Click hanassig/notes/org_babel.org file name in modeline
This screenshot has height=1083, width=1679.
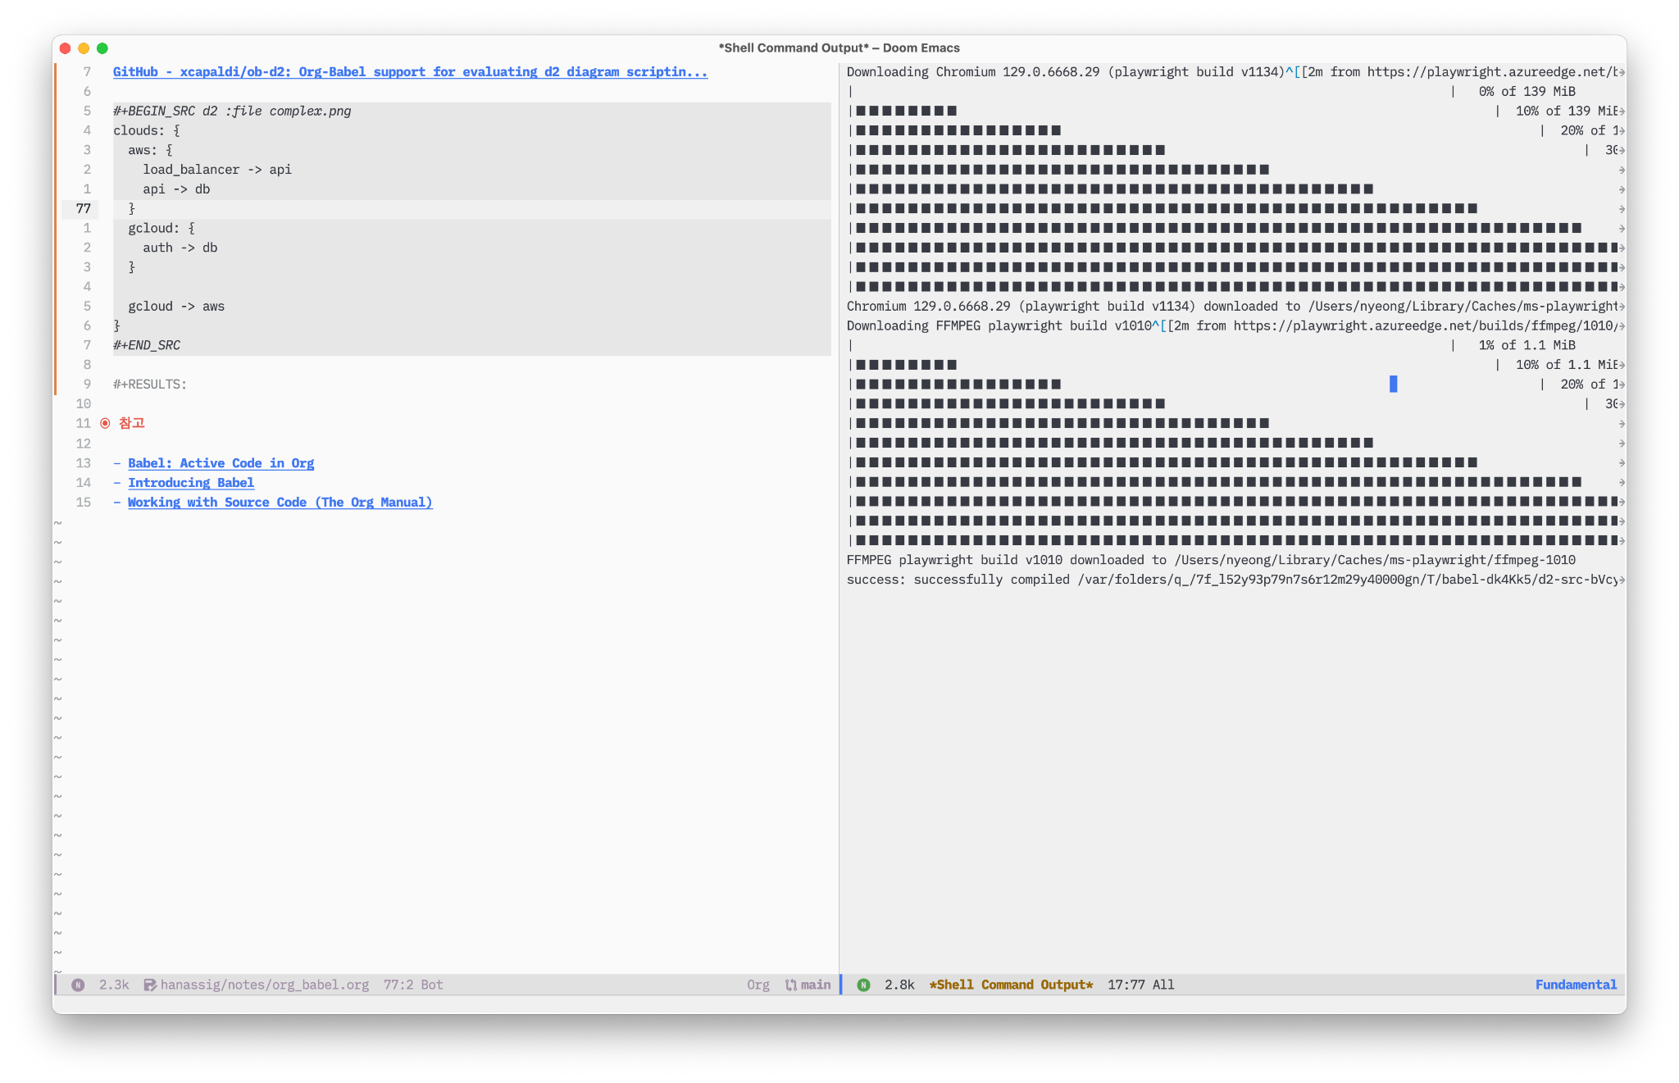point(265,985)
